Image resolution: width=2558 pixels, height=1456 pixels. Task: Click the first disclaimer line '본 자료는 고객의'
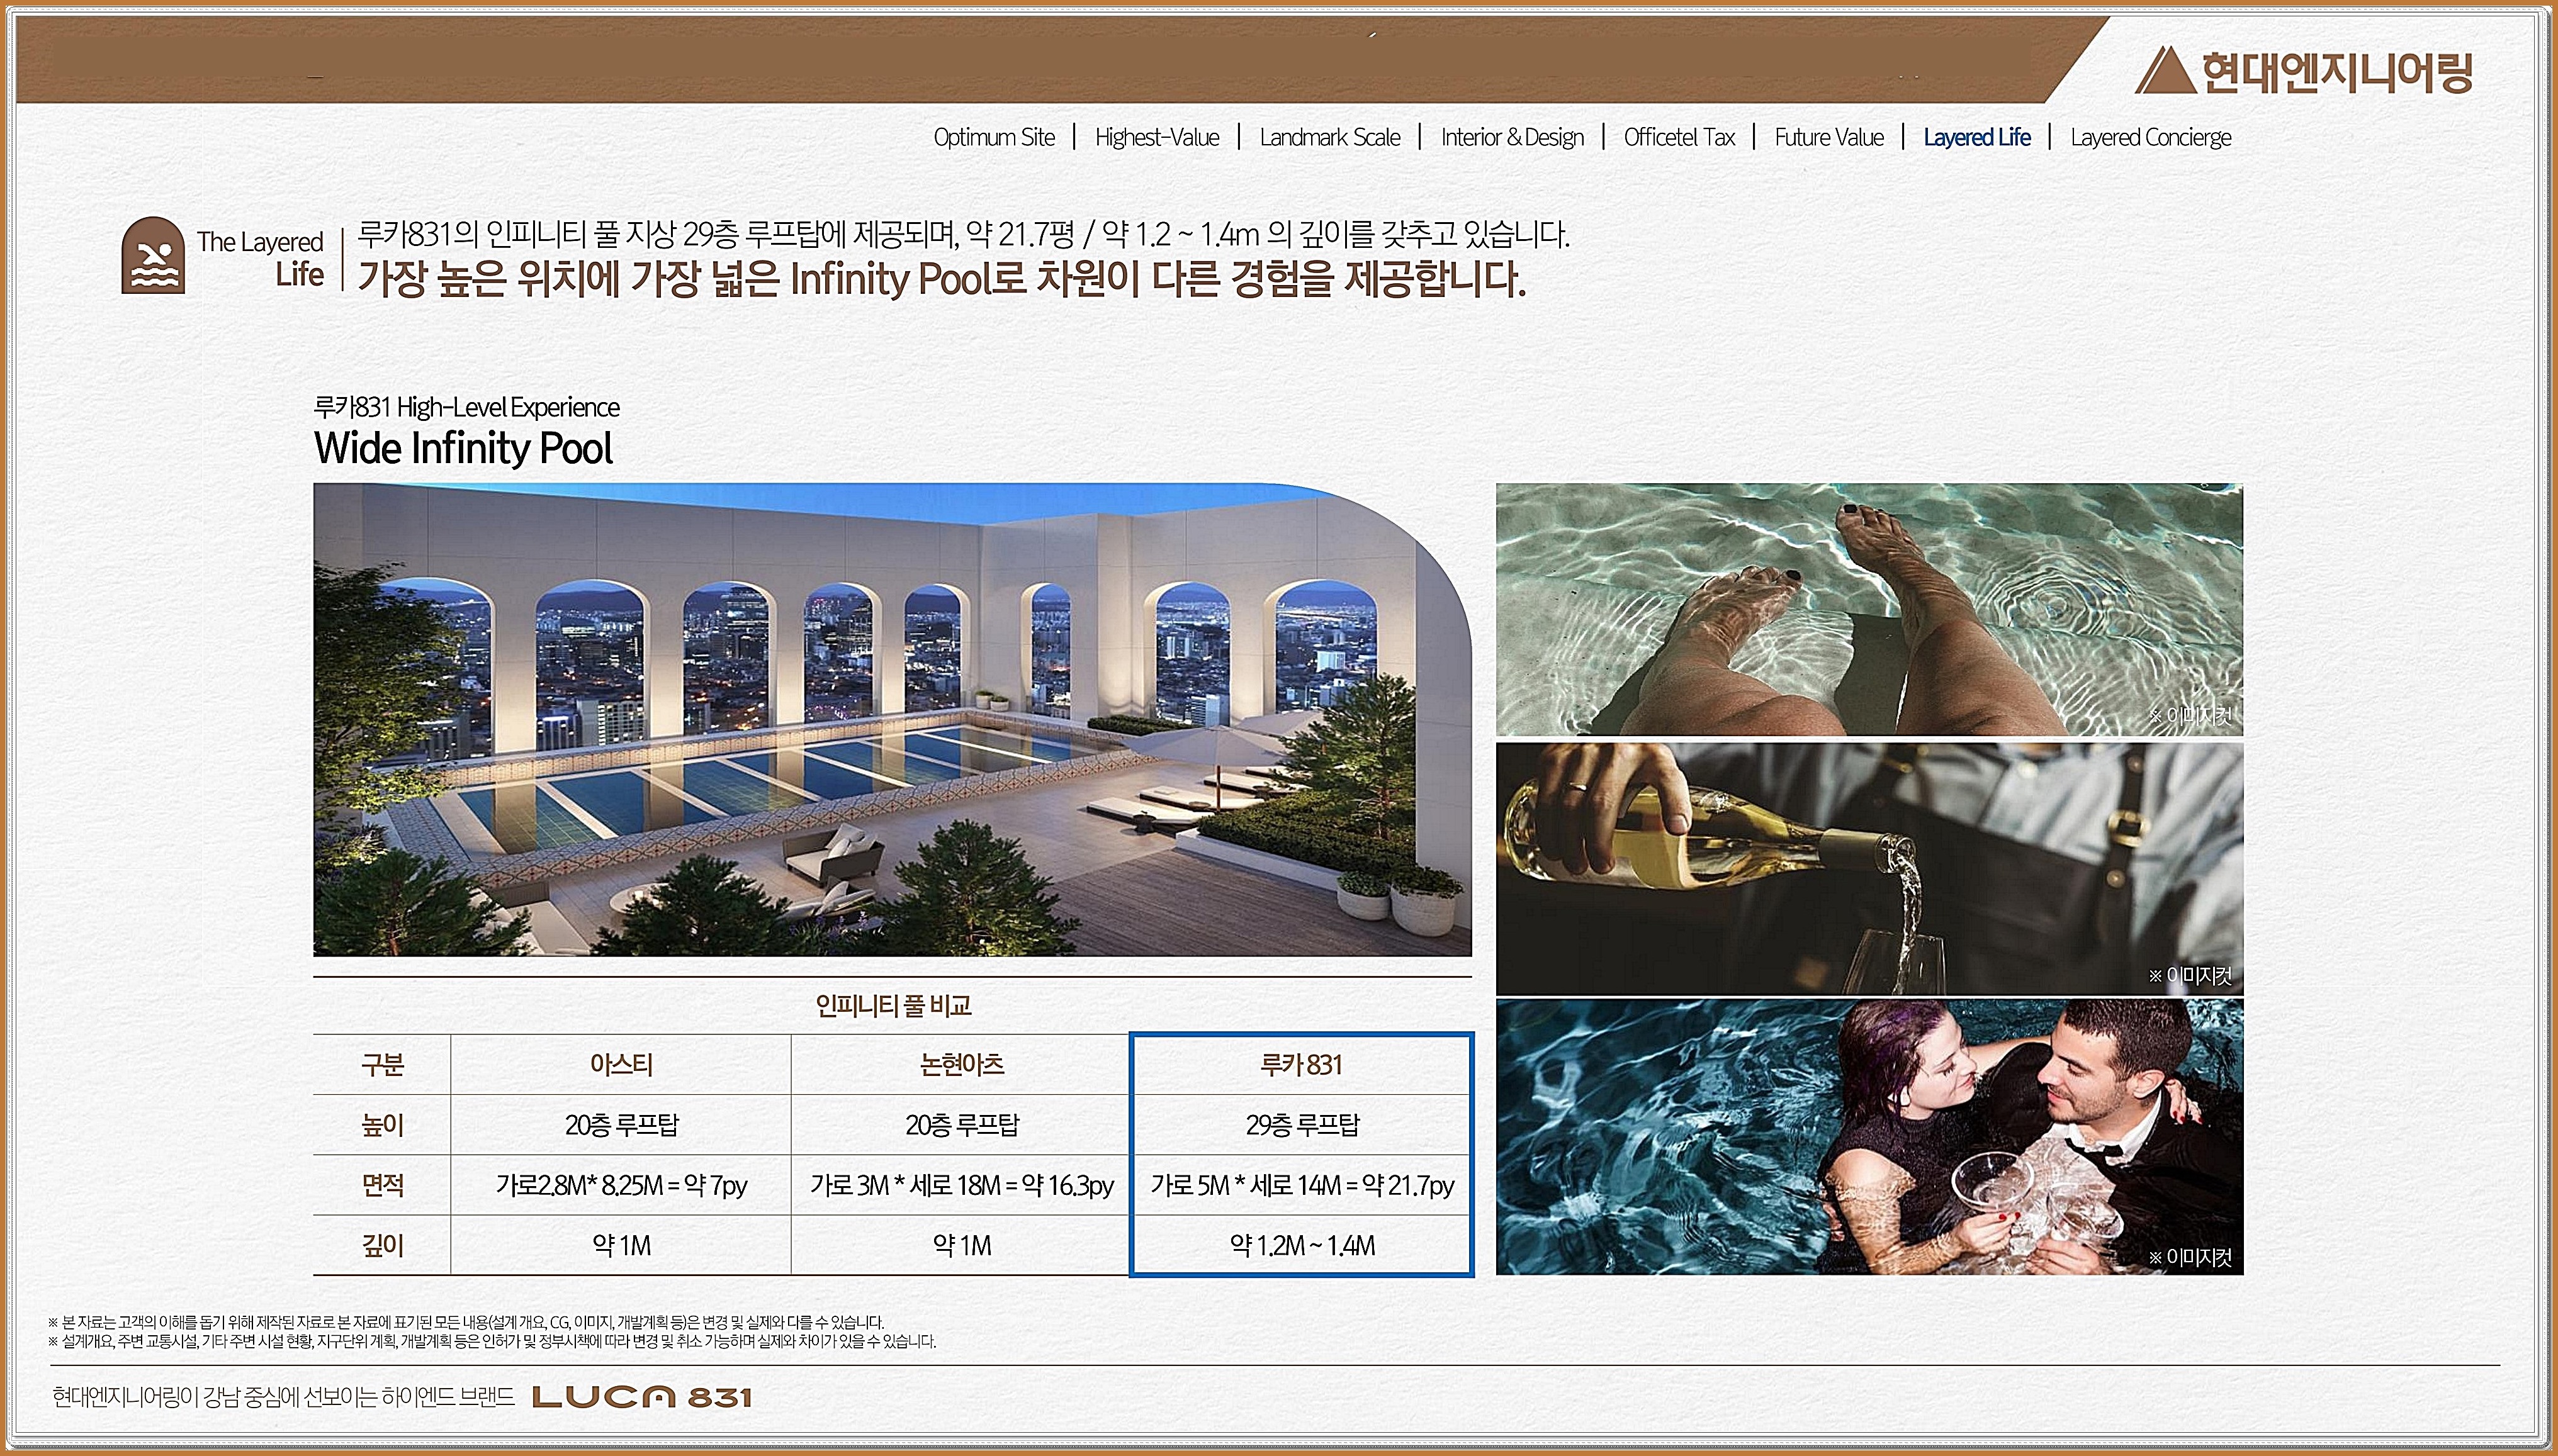coord(466,1322)
